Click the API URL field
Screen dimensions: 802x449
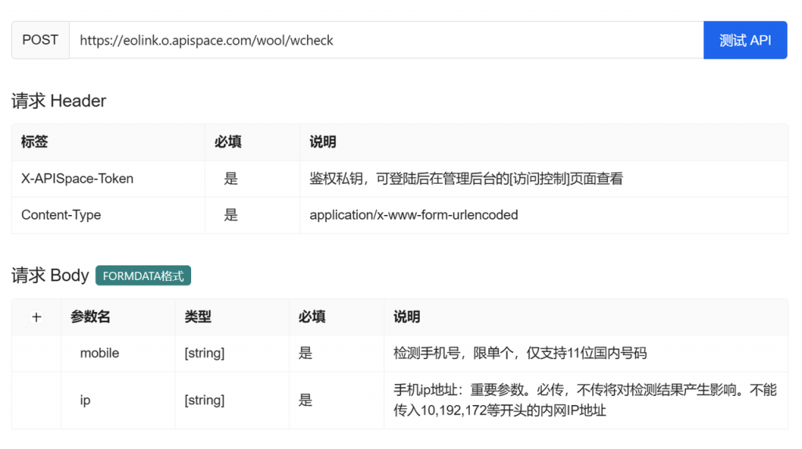click(x=386, y=40)
